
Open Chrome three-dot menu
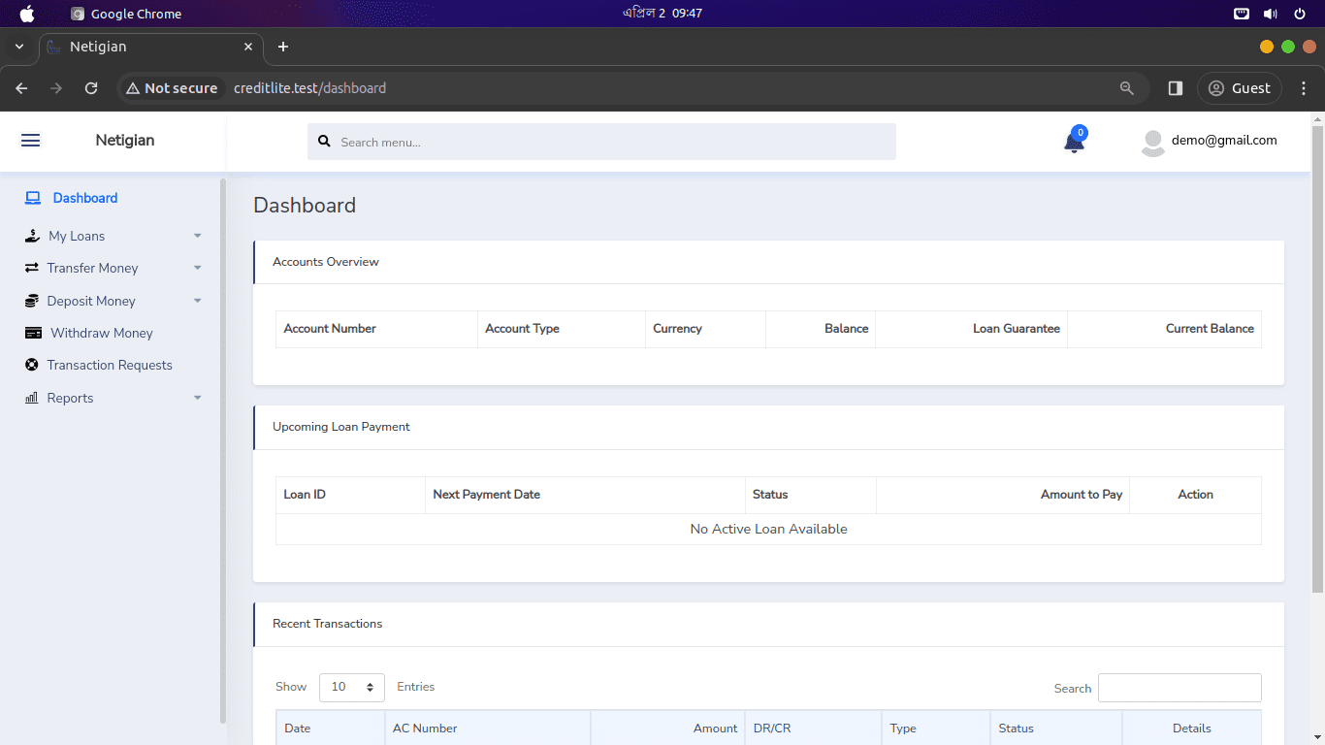coord(1304,88)
